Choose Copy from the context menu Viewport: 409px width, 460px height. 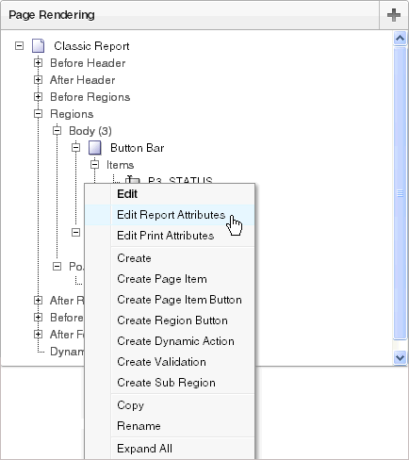point(170,405)
